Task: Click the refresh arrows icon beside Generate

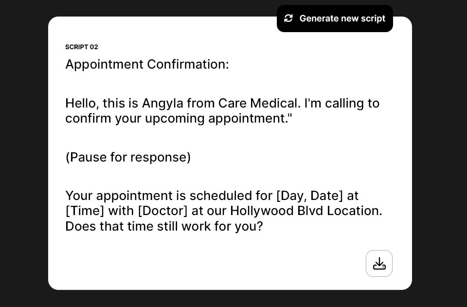Action: [x=288, y=18]
